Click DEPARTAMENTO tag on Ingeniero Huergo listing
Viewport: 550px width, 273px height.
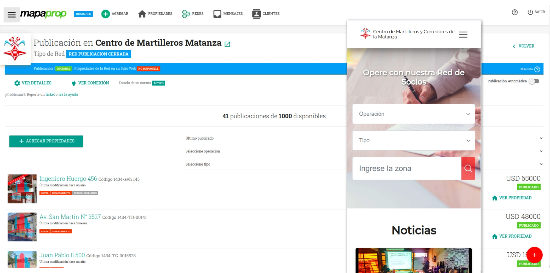61,193
